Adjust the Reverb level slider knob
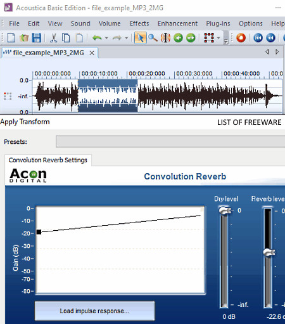Viewport: 285px width, 324px height. 269,252
